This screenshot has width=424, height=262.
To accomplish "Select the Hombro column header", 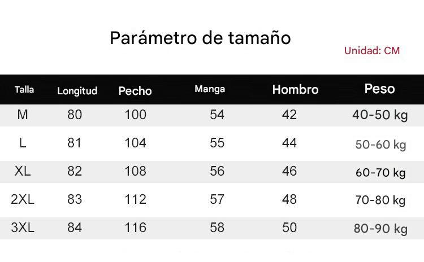I will (x=295, y=89).
